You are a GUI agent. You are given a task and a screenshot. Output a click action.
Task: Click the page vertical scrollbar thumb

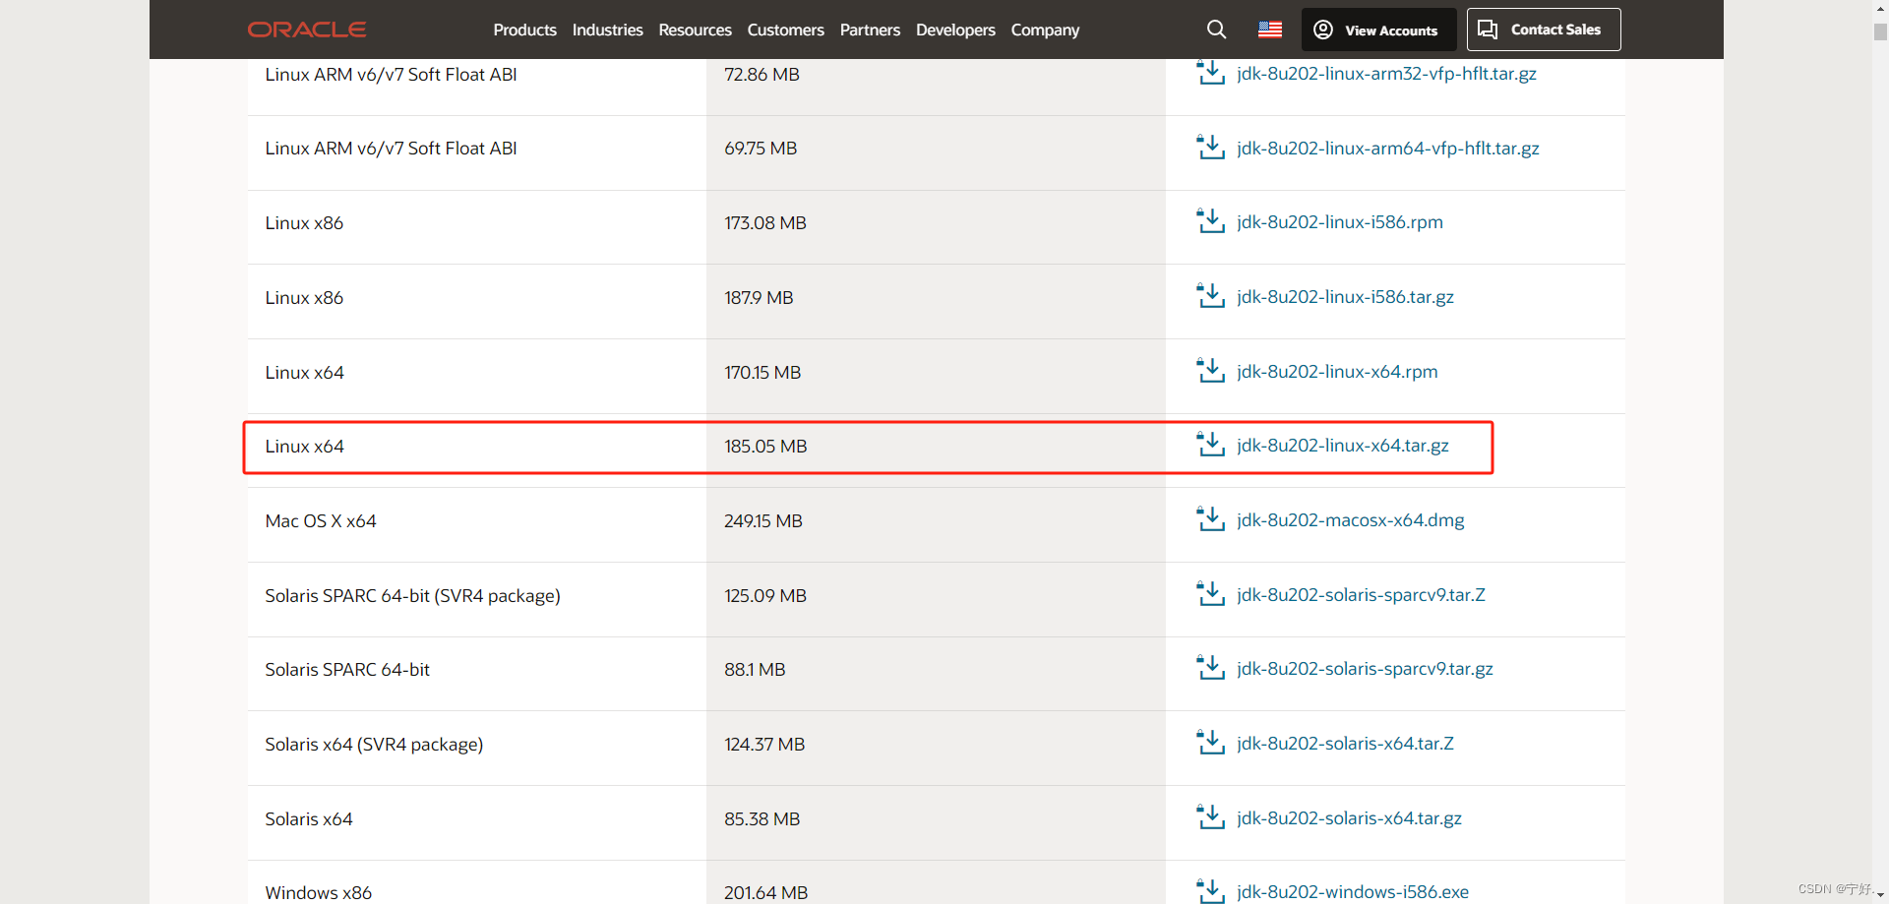click(x=1880, y=31)
